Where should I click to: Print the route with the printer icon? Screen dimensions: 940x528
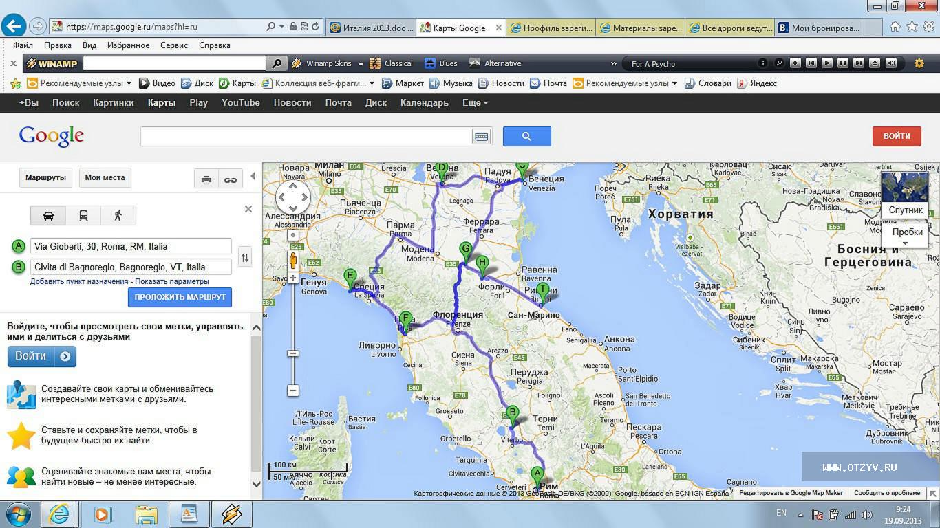click(x=206, y=179)
